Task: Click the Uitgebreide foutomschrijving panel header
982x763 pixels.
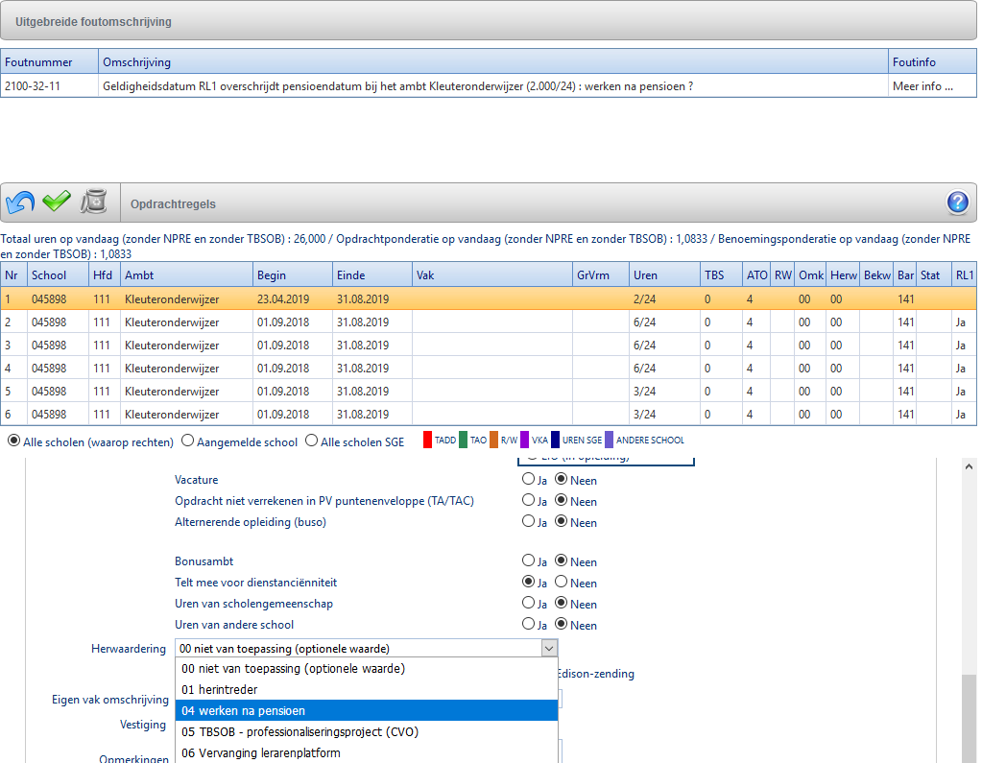Action: point(489,21)
